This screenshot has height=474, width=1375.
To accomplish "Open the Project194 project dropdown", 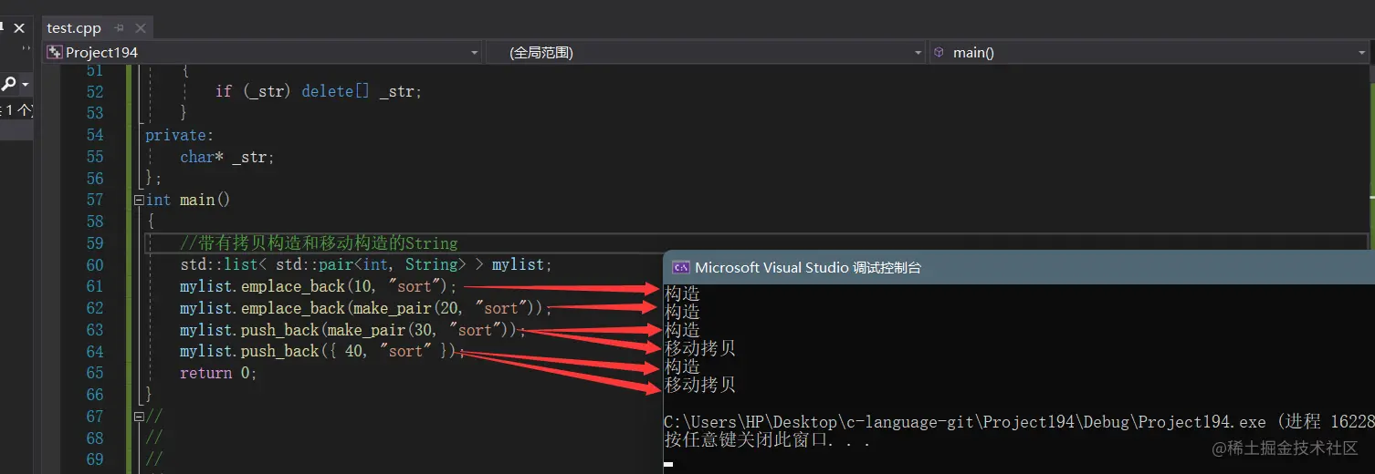I will (474, 53).
